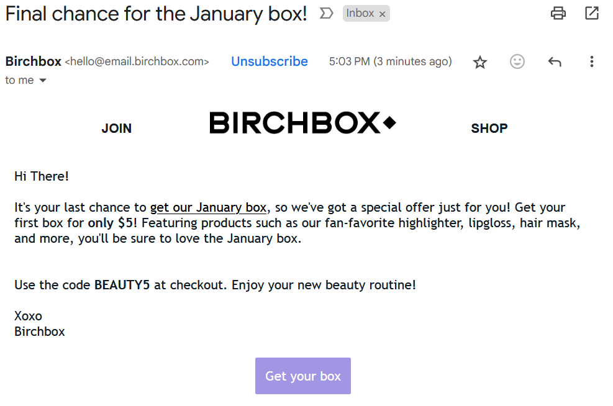This screenshot has width=613, height=406.
Task: Open the more options menu
Action: point(591,61)
